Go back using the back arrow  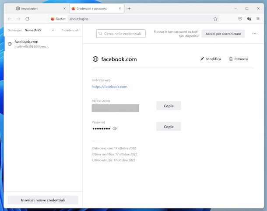tap(10, 19)
